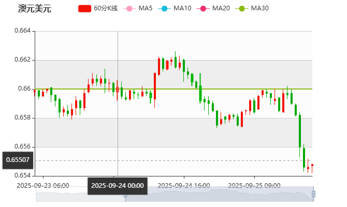Click the pink MA5 legend marker
The width and height of the screenshot is (347, 207).
tap(127, 8)
